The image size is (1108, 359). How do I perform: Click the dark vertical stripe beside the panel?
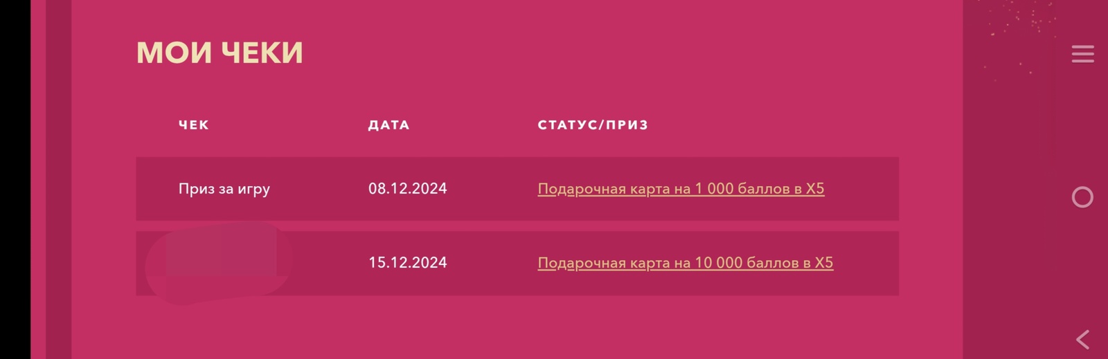coord(59,180)
